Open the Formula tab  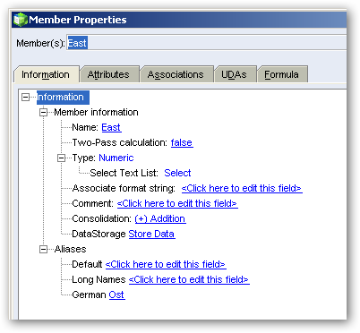[281, 74]
